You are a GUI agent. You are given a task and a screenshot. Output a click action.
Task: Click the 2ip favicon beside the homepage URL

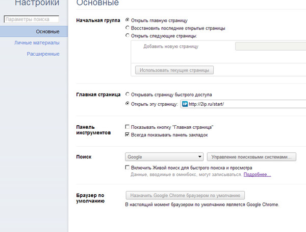185,104
